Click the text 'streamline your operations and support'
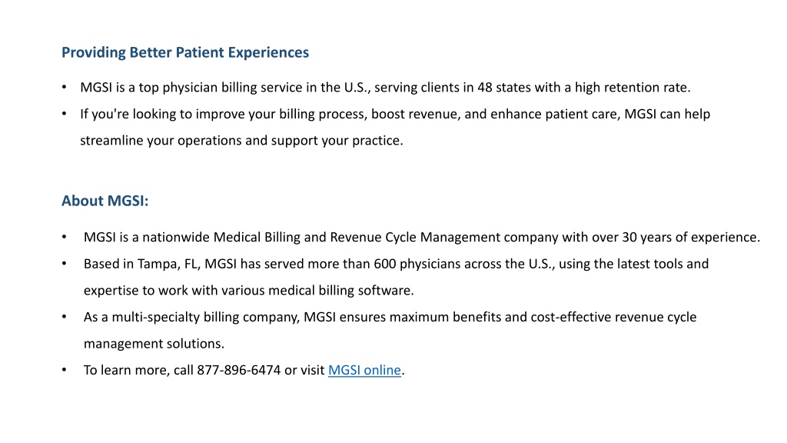This screenshot has width=787, height=443. click(x=199, y=141)
